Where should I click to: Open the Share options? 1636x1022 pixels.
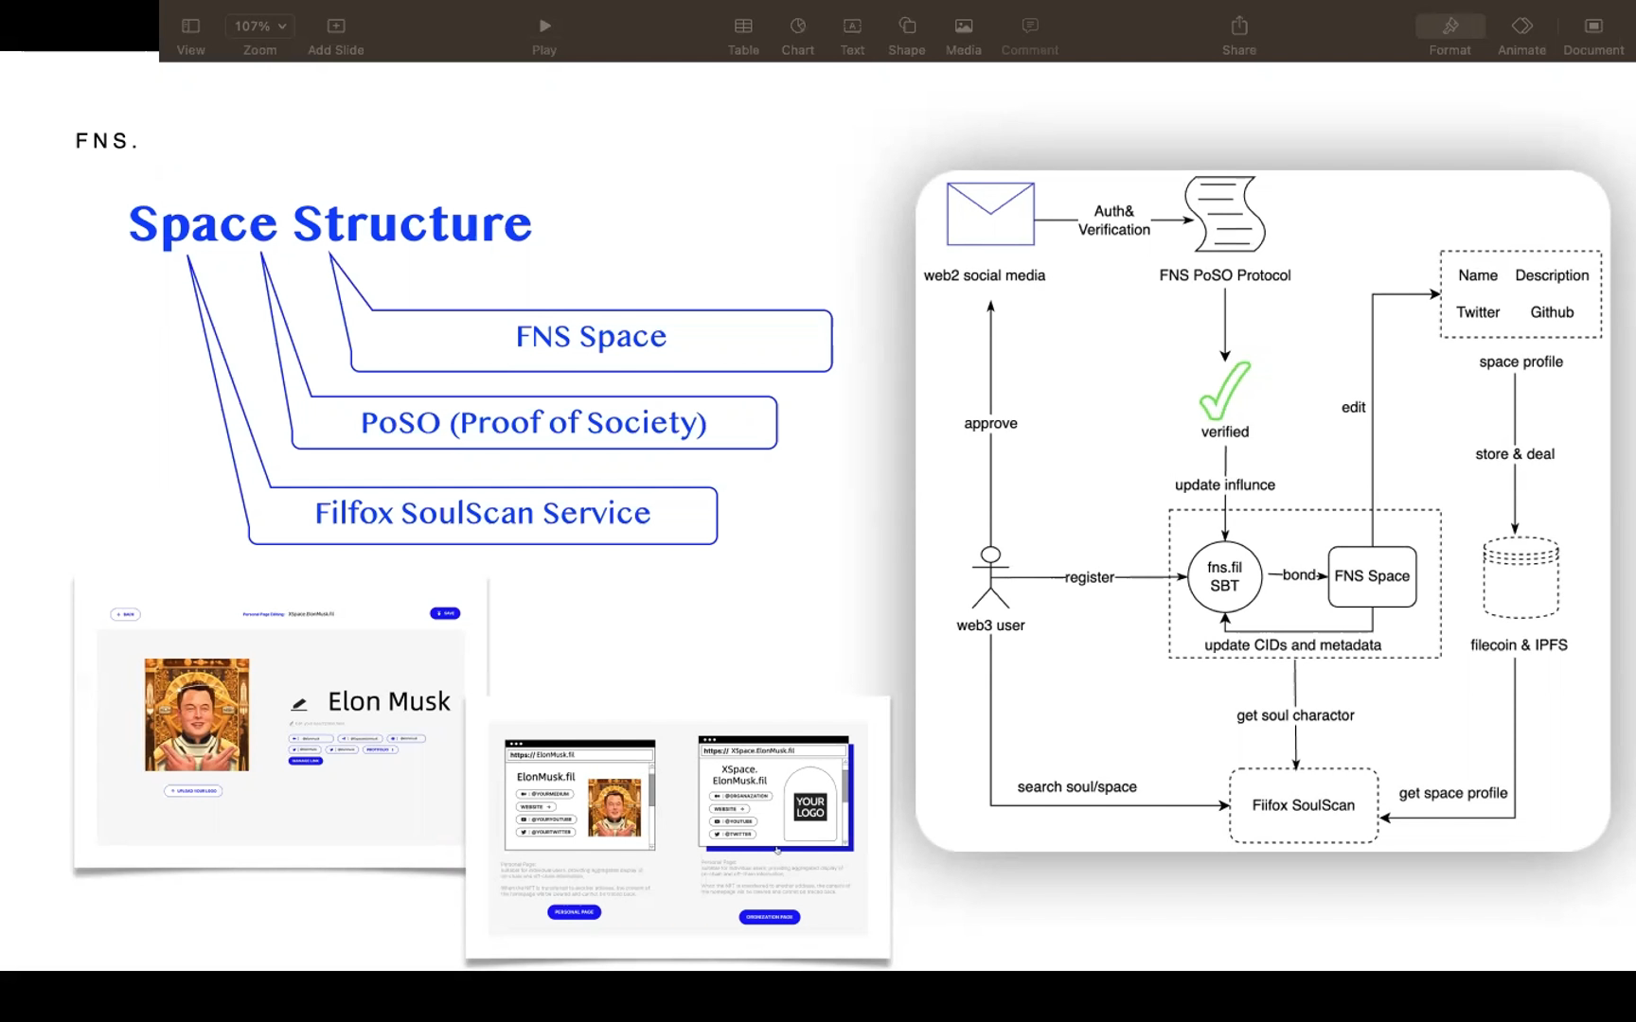click(1238, 35)
